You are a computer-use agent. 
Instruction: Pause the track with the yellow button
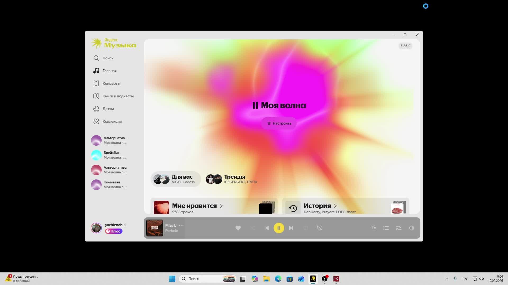tap(279, 228)
